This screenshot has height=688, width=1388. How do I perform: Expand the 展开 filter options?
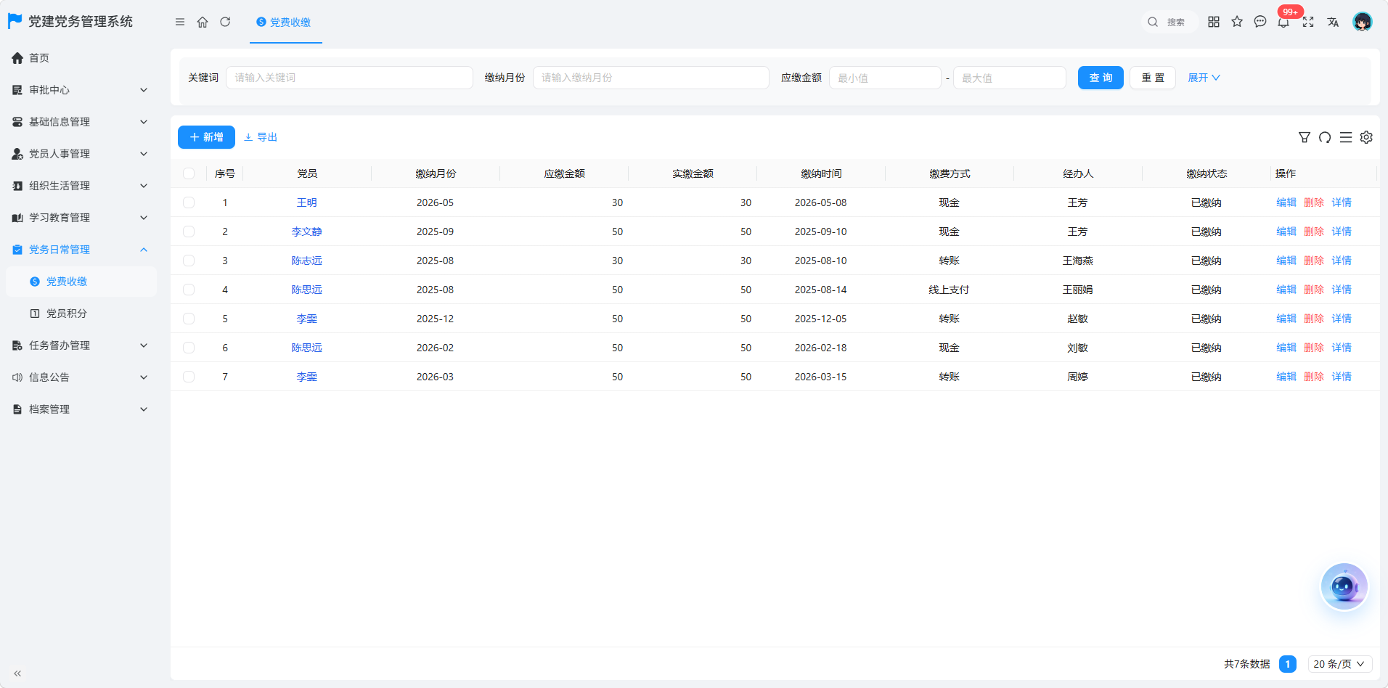coord(1204,78)
